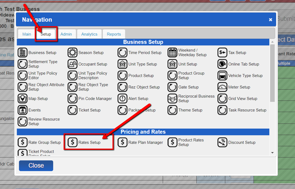Screen dimensions: 295x189
Task: Open Unit Type Setup house icon
Action: pyautogui.click(x=122, y=64)
